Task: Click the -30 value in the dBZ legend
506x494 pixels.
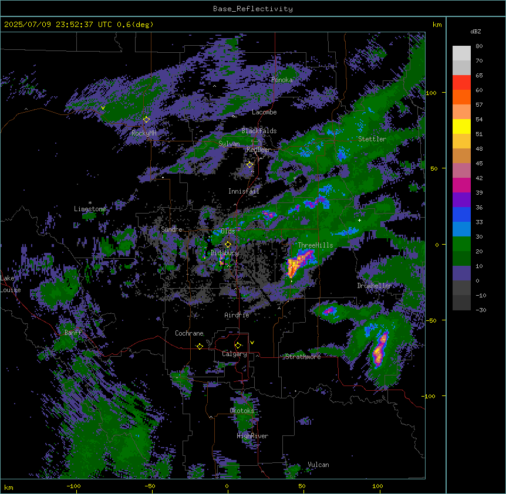Action: click(x=481, y=310)
